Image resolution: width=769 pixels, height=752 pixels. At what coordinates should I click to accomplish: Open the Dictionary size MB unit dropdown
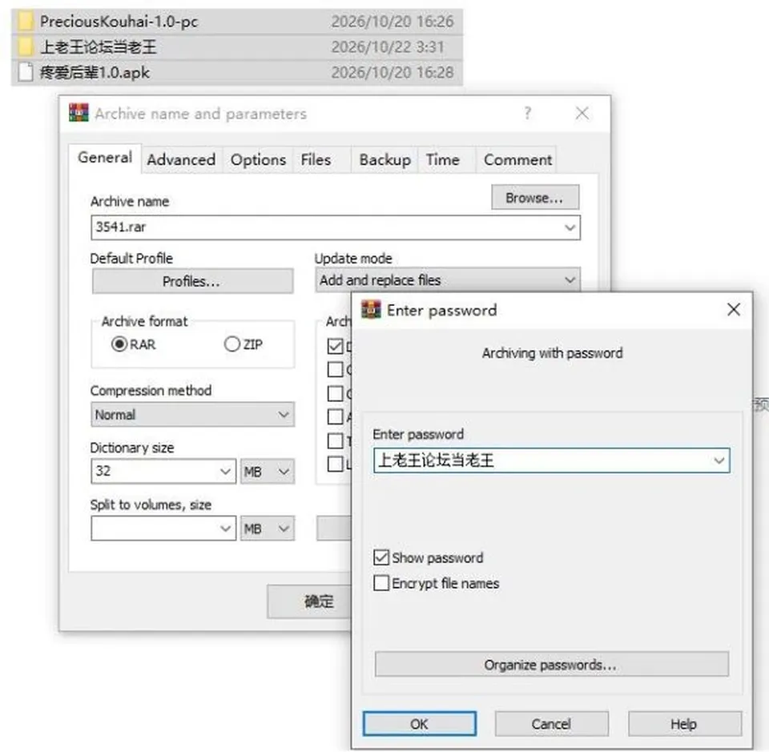click(x=268, y=472)
